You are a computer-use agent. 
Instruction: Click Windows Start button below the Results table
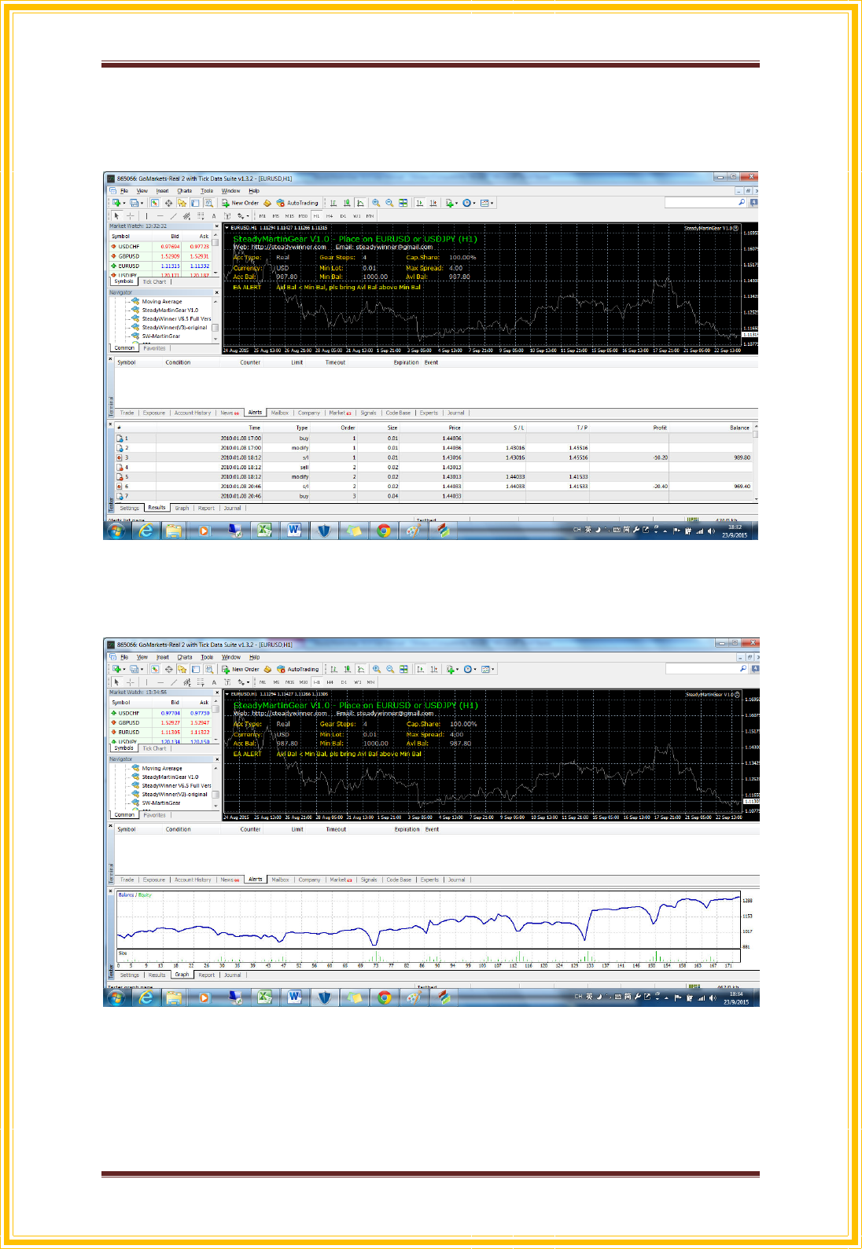(116, 531)
